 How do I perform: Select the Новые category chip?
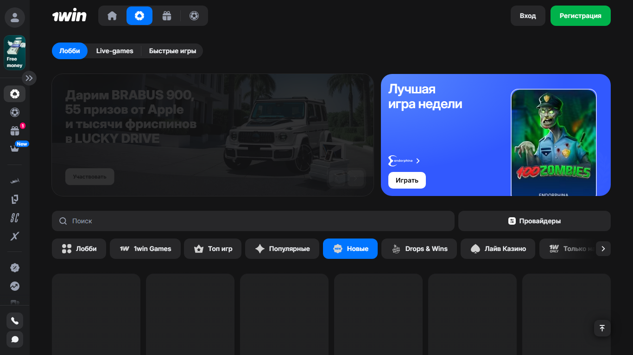[350, 249]
